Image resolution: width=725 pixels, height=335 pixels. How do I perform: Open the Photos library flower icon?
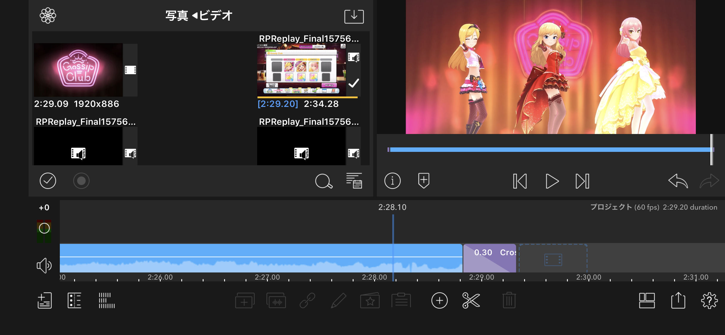48,15
